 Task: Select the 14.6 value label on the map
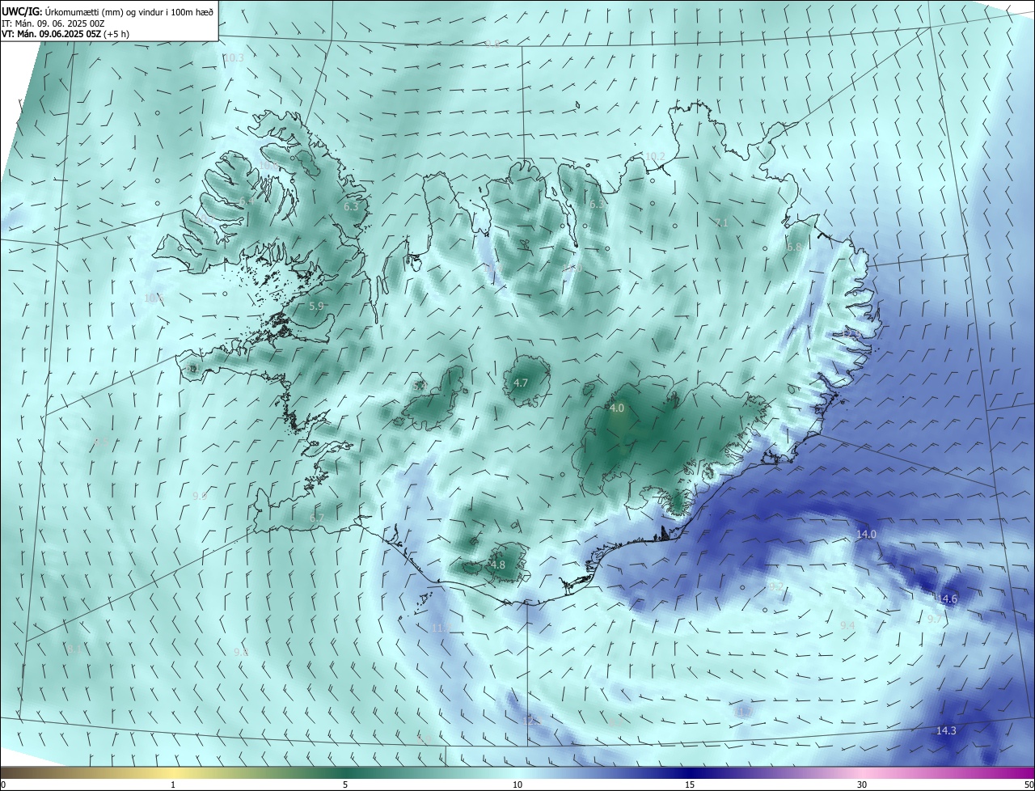tap(947, 599)
